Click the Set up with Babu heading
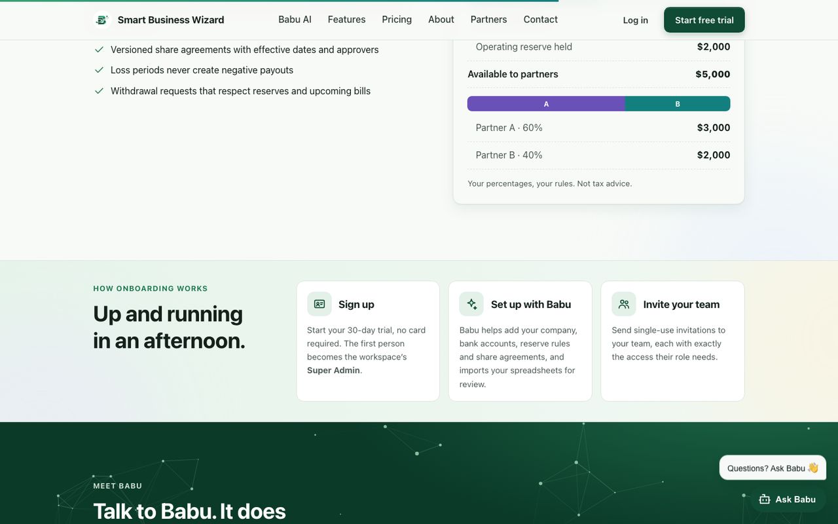The image size is (838, 524). coord(531,305)
